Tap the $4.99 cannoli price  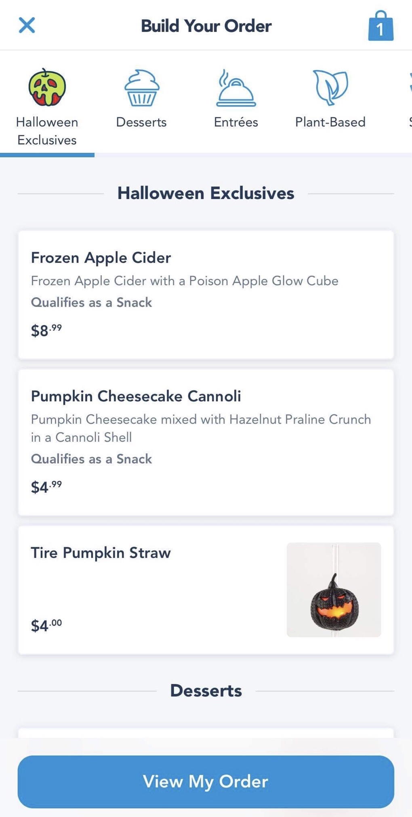click(x=46, y=487)
